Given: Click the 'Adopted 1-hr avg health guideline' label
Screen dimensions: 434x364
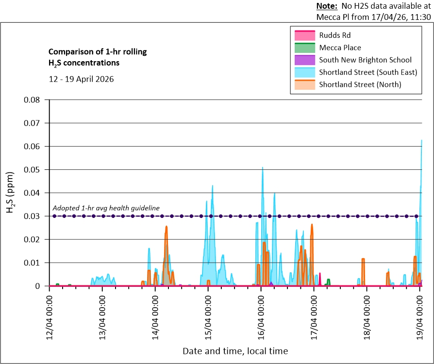Looking at the screenshot, I should tap(106, 208).
